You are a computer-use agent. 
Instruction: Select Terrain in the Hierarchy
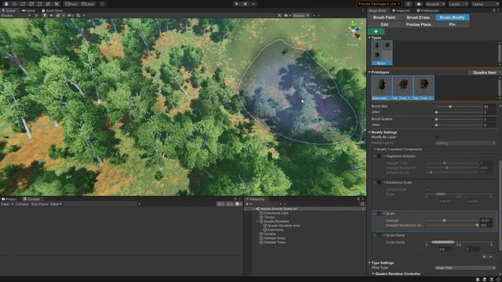(269, 217)
